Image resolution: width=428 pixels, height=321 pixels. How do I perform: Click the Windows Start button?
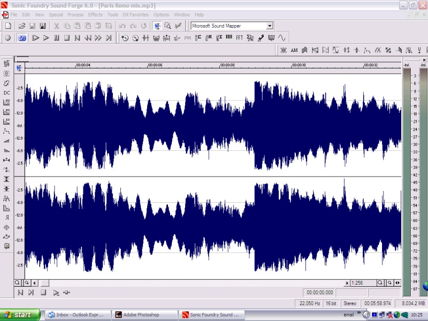[20, 315]
